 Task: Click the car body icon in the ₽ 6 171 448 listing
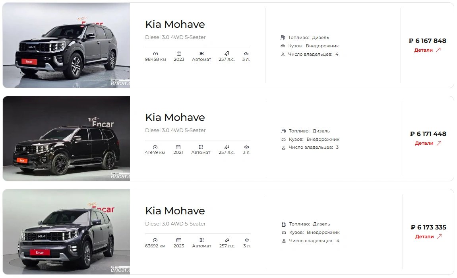(283, 140)
